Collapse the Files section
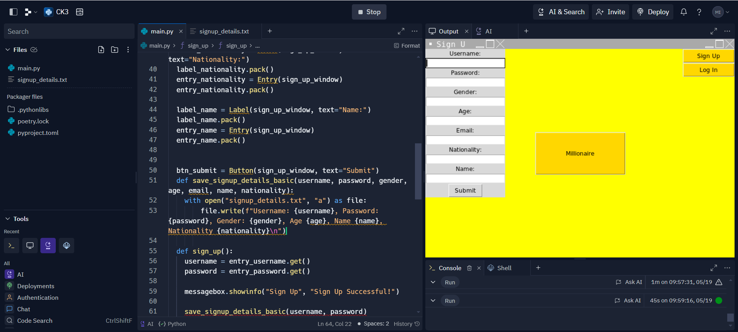 (8, 50)
